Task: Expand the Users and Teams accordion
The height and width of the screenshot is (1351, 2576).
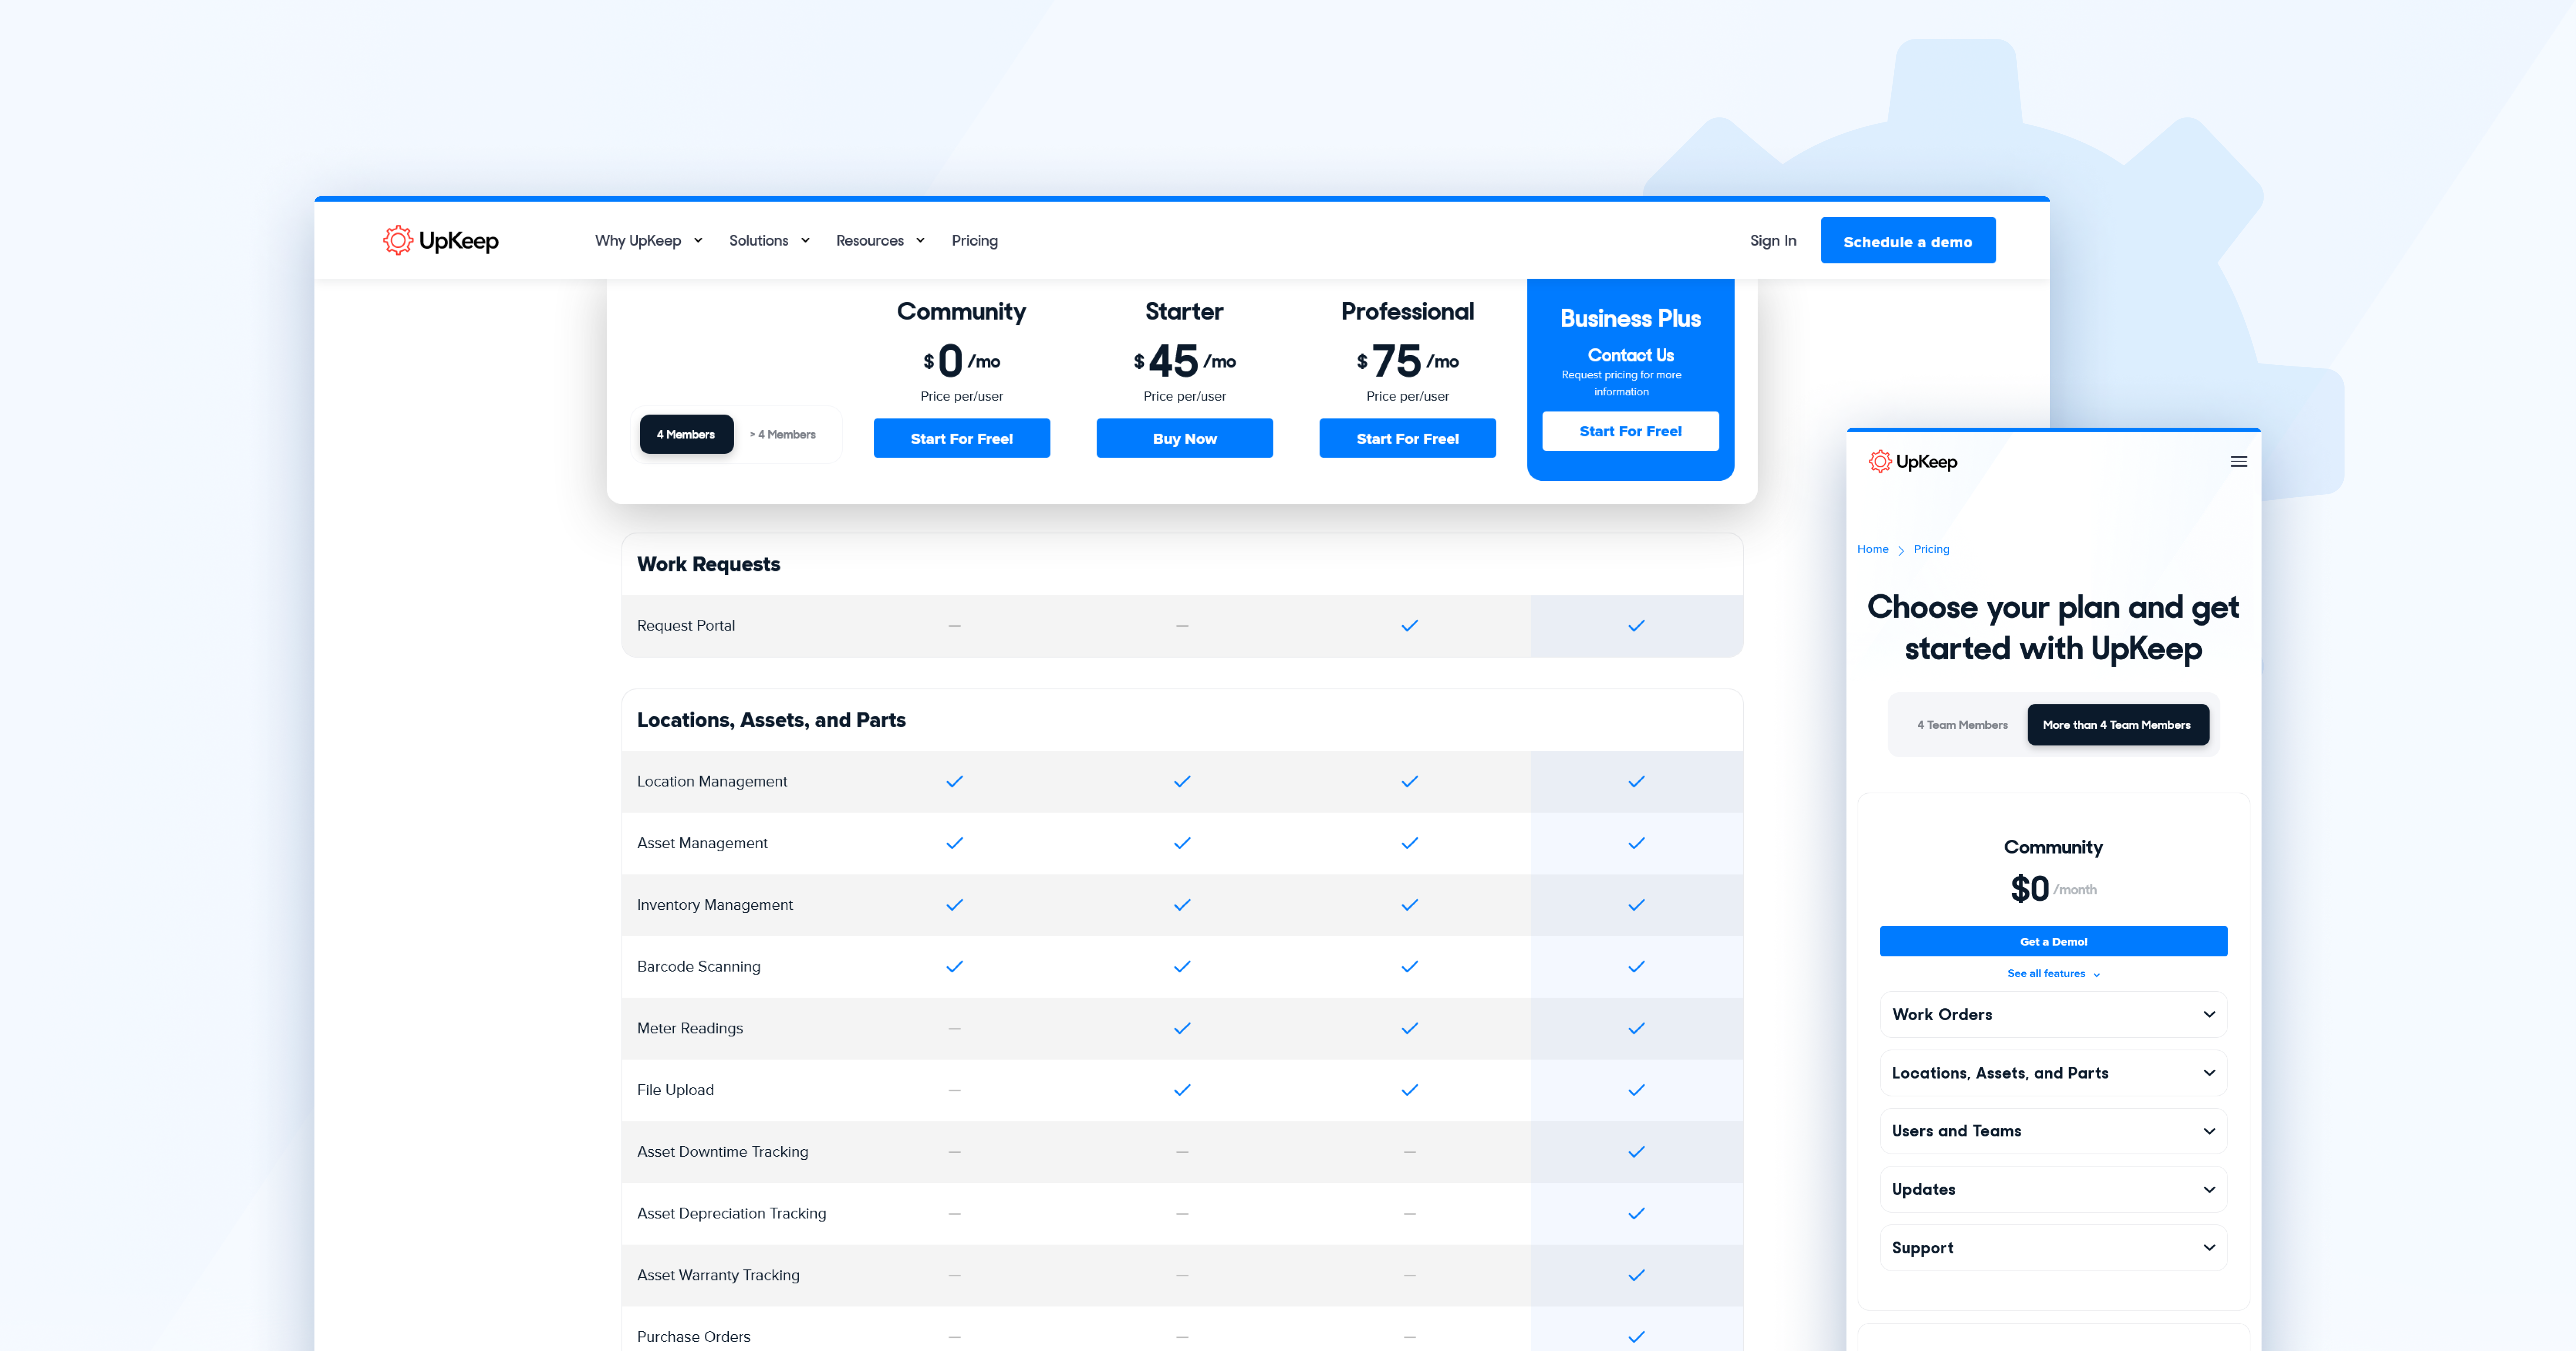Action: pos(2053,1131)
